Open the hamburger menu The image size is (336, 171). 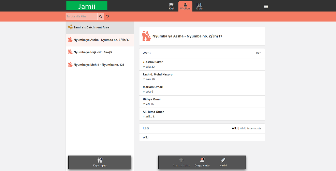[266, 6]
